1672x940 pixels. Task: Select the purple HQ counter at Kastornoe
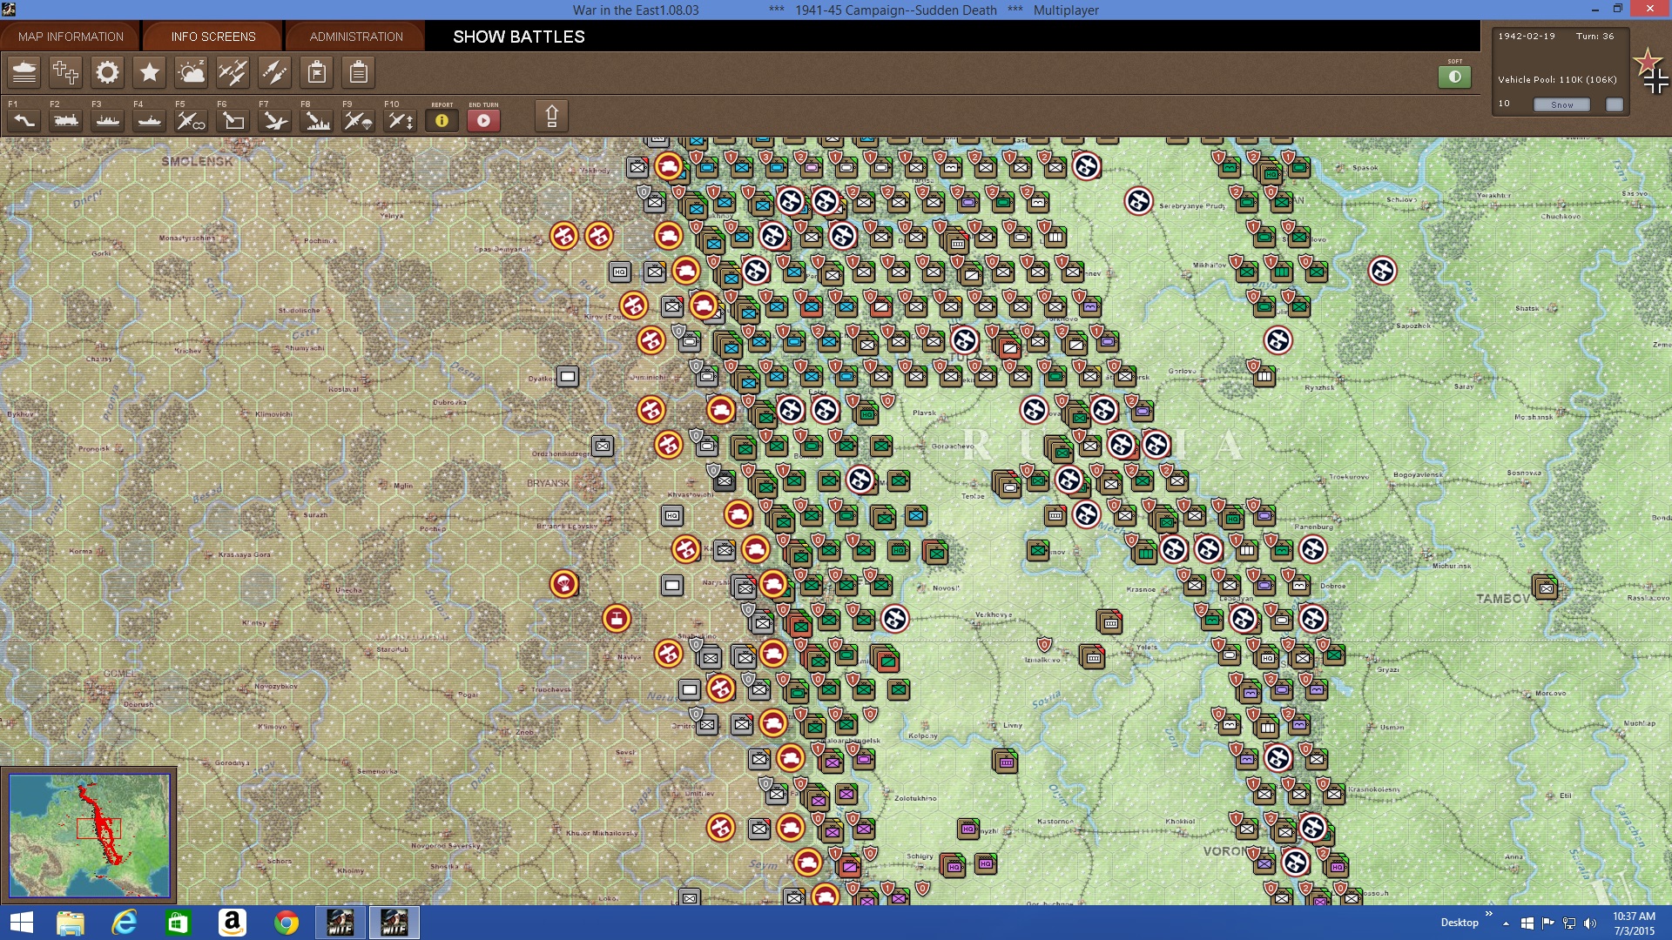968,829
